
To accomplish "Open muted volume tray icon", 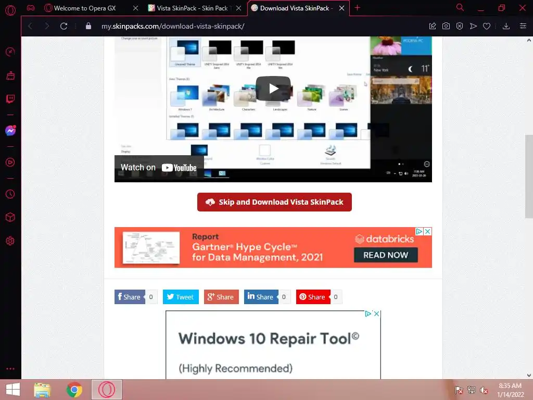I will tap(484, 390).
